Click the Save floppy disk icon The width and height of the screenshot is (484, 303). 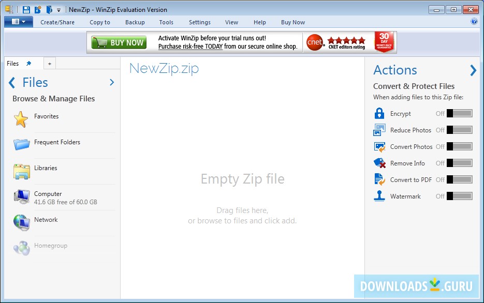(26, 9)
